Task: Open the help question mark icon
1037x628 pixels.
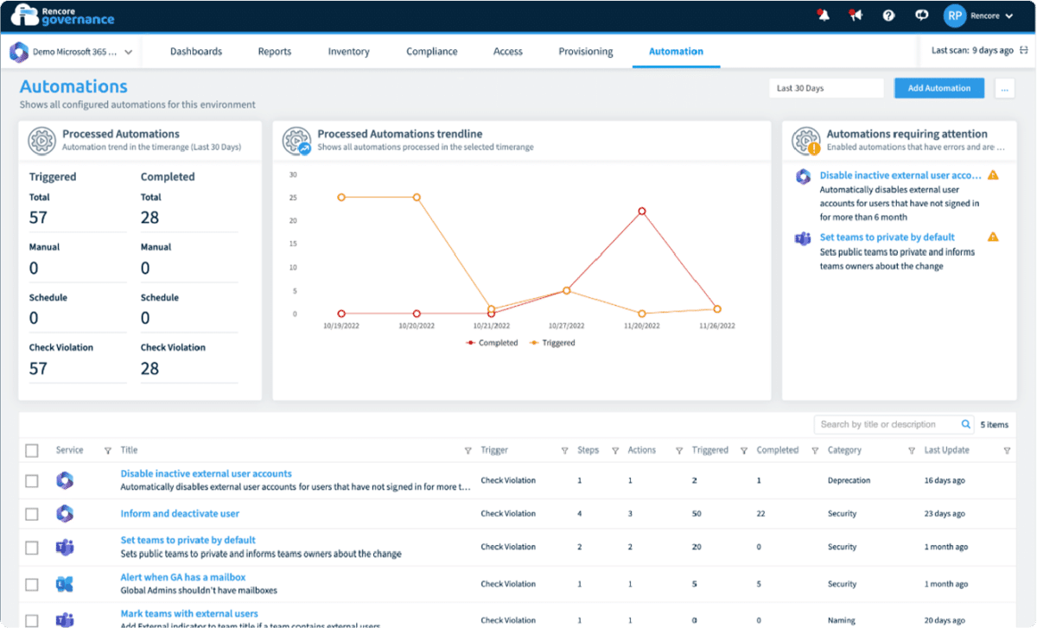Action: pos(888,15)
